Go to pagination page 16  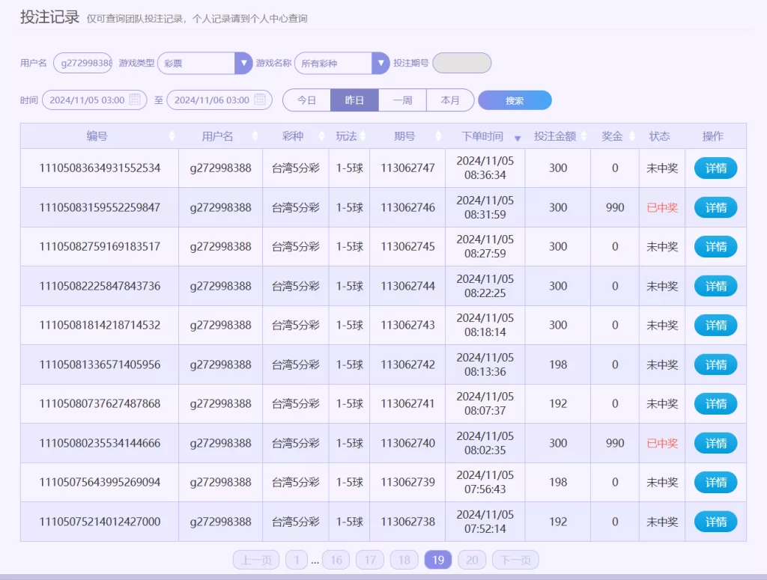coord(336,560)
